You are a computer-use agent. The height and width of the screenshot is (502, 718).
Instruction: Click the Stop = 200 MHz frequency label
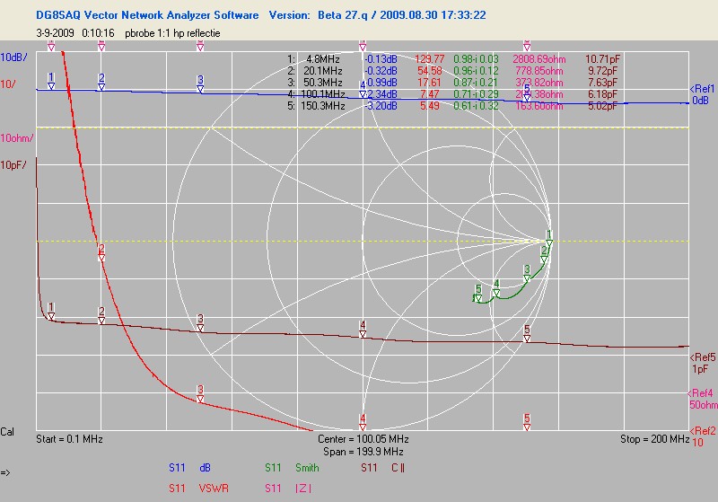(x=654, y=439)
